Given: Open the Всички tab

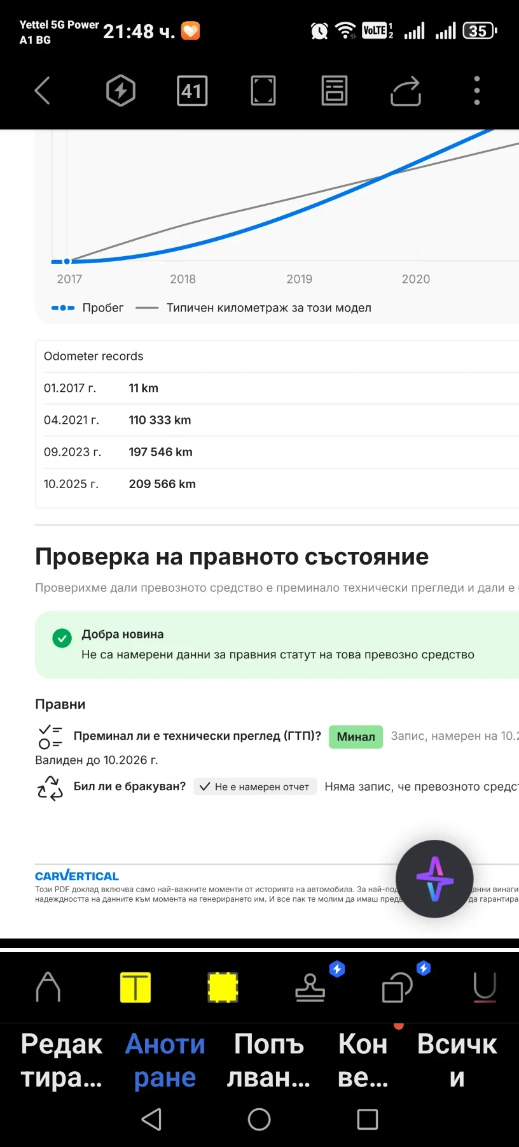Looking at the screenshot, I should pos(457,1060).
